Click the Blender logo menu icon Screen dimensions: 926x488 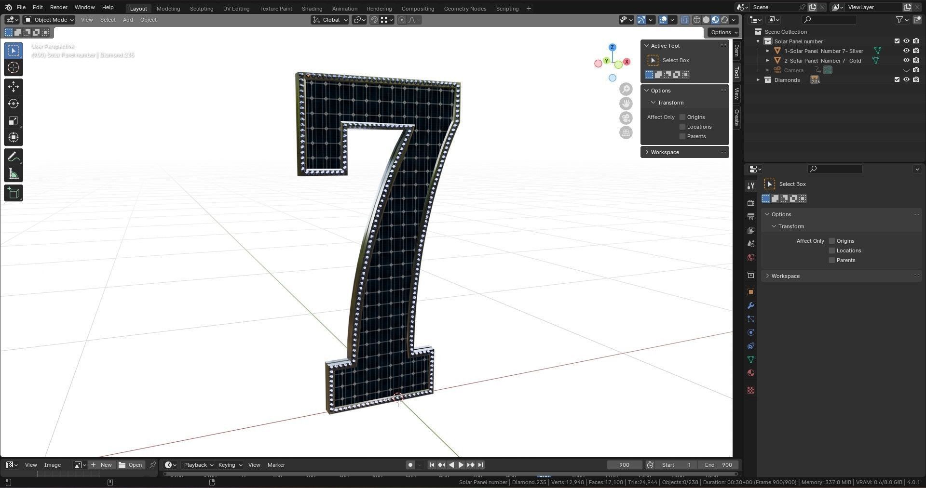8,7
